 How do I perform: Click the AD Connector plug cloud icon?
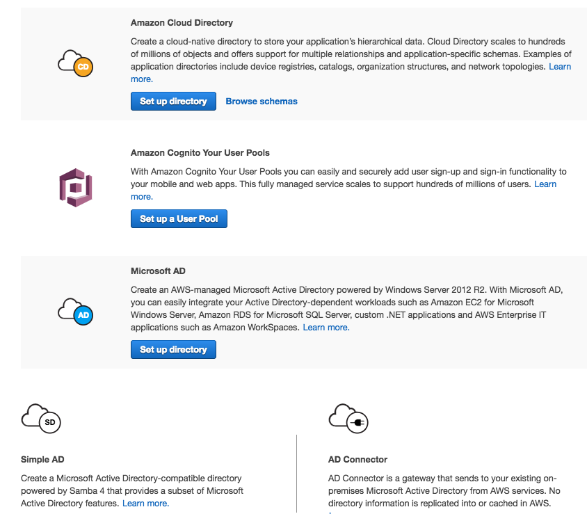347,419
